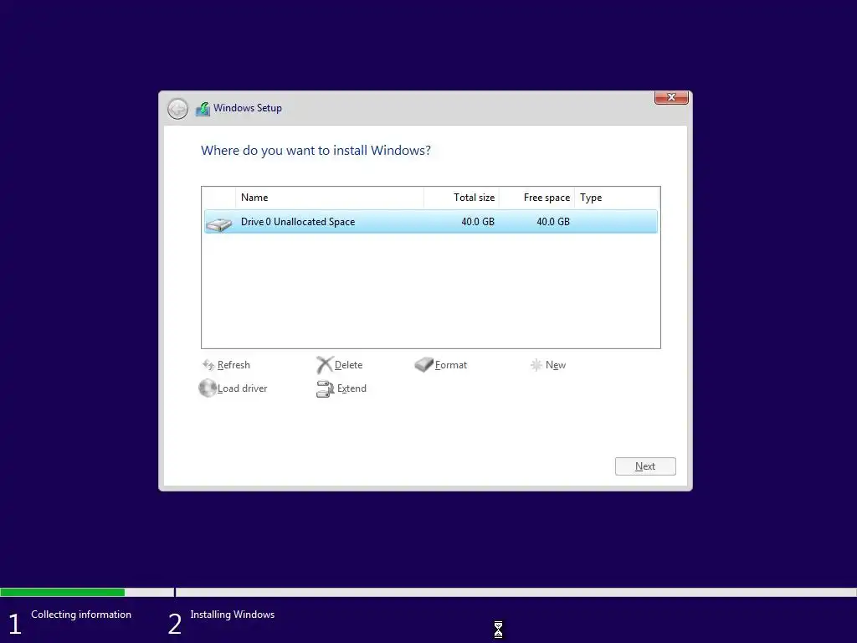Click the green setup progress bar
Viewport: 857px width, 643px height.
pos(62,592)
